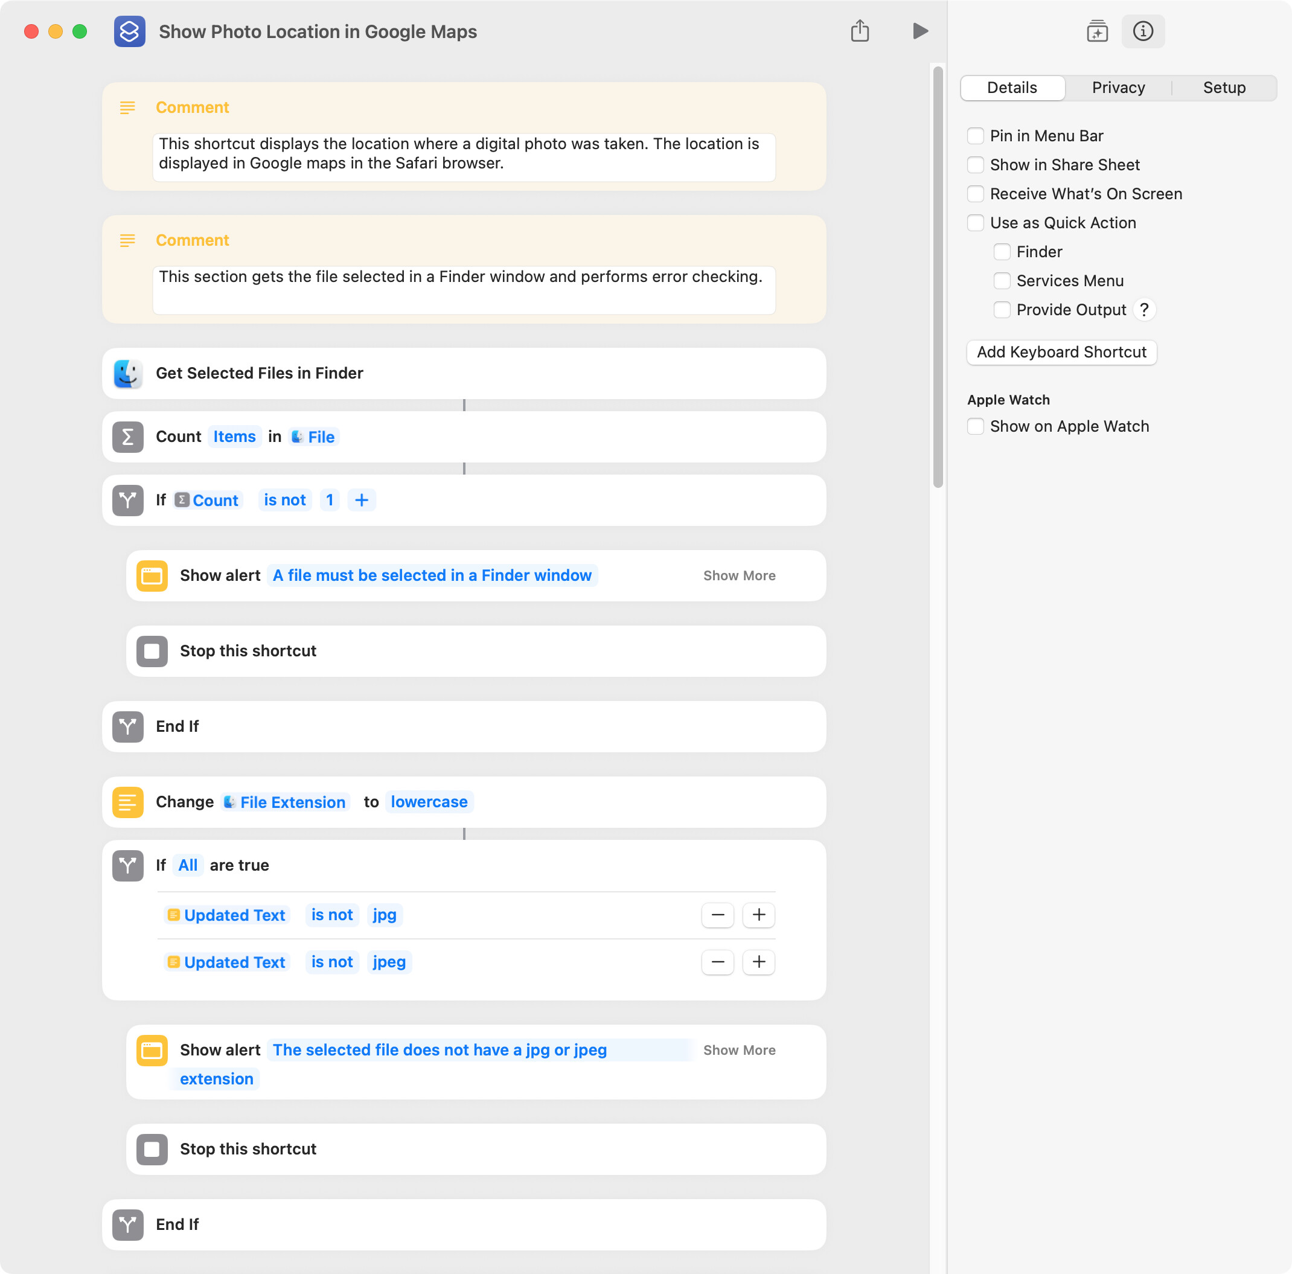Open the lowercase case dropdown
The height and width of the screenshot is (1274, 1292).
[429, 802]
